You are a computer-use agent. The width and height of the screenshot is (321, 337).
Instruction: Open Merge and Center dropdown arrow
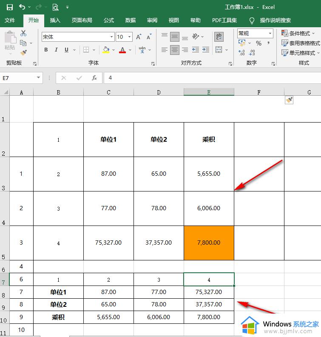(x=227, y=50)
